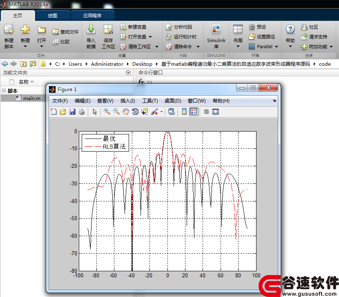The height and width of the screenshot is (297, 339).
Task: Collapse the Scripts (脚本) group
Action: pos(4,90)
